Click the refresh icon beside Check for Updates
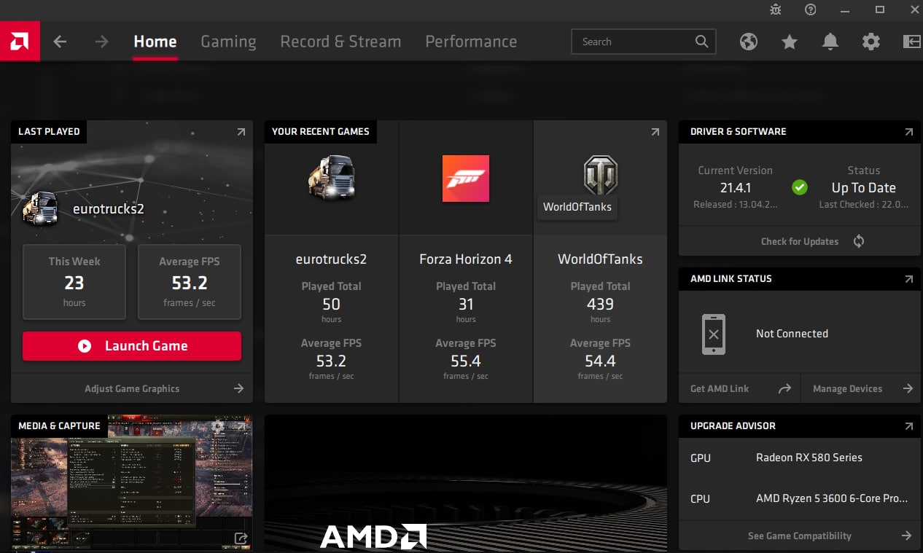Viewport: 923px width, 553px height. (859, 241)
